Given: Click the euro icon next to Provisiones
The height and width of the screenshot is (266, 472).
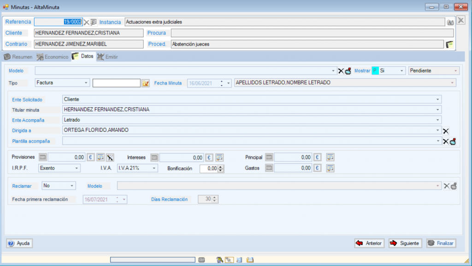Looking at the screenshot, I should click(90, 157).
